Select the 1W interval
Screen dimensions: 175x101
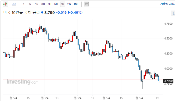tap(69, 4)
